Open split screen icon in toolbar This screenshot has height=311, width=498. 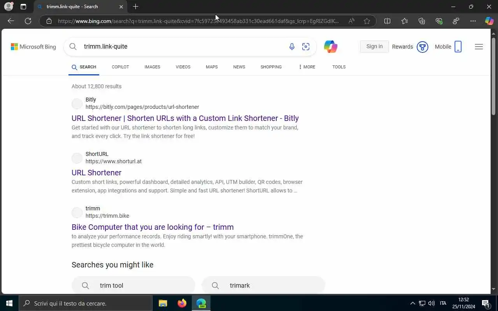tap(387, 21)
